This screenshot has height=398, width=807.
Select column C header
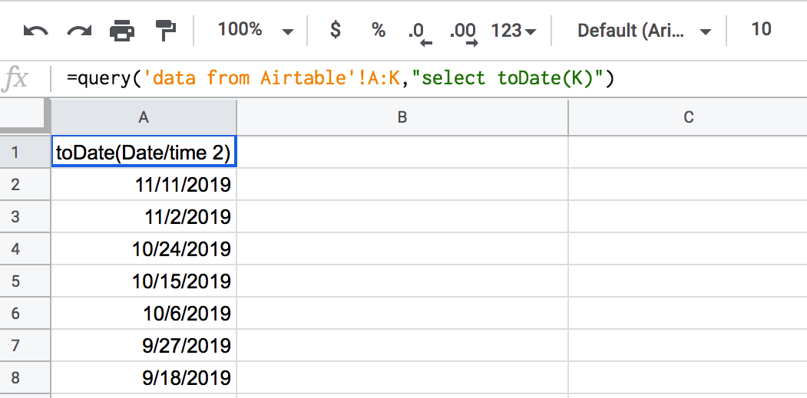[687, 117]
